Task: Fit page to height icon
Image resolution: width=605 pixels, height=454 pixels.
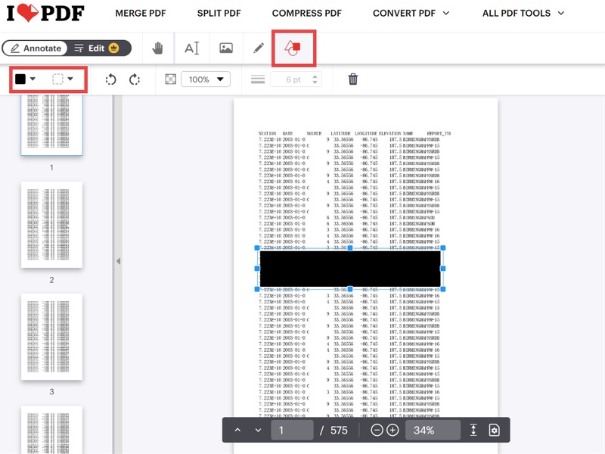Action: click(473, 430)
